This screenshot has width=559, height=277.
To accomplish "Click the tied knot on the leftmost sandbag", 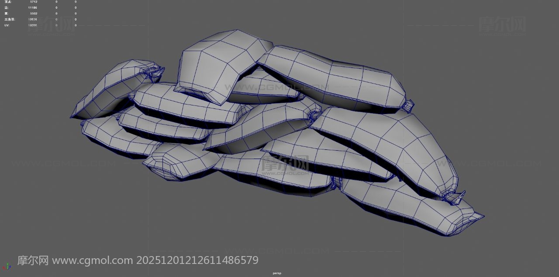I will click(x=155, y=71).
